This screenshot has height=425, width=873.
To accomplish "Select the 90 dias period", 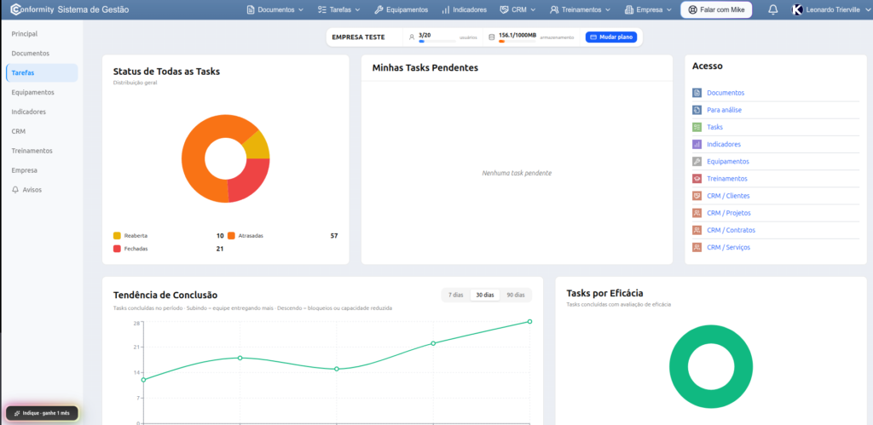I will pyautogui.click(x=516, y=296).
